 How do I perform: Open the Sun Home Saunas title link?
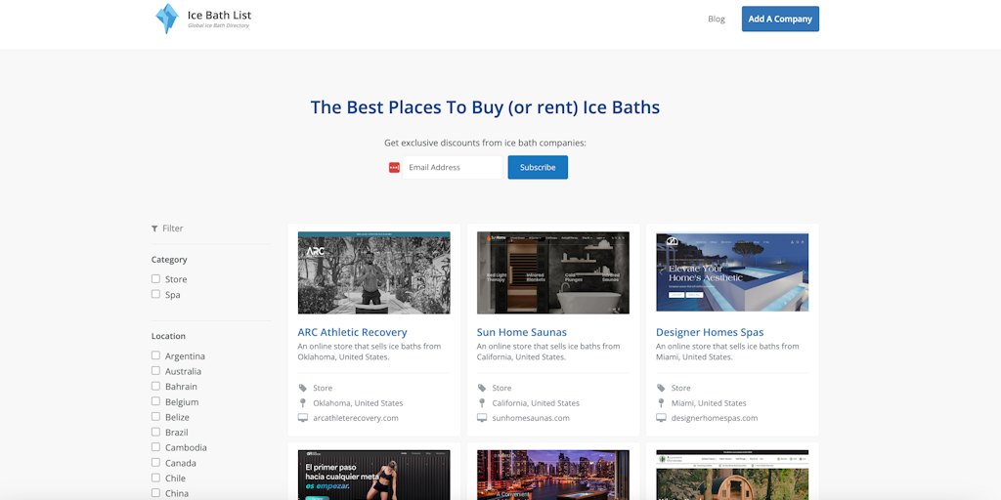point(522,332)
